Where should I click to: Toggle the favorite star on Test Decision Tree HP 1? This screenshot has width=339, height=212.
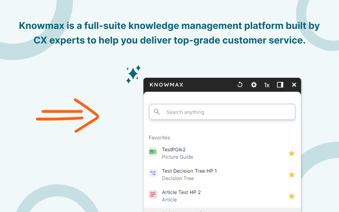pos(292,175)
